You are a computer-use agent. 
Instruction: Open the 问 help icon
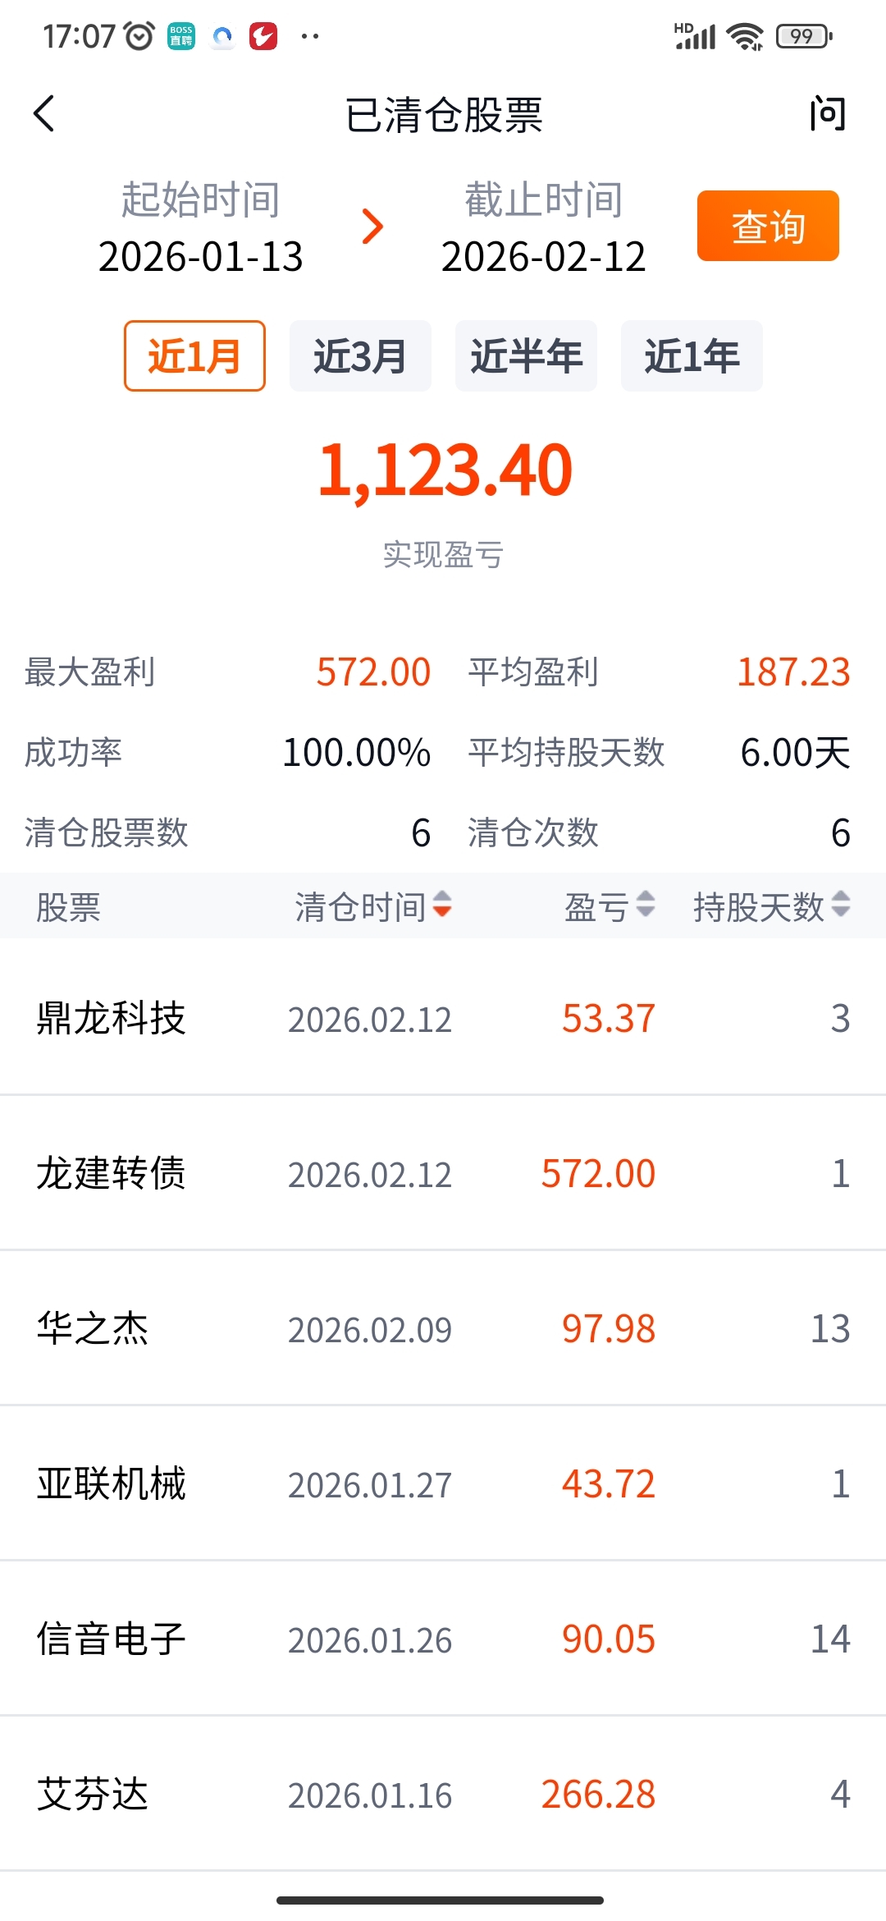coord(827,113)
